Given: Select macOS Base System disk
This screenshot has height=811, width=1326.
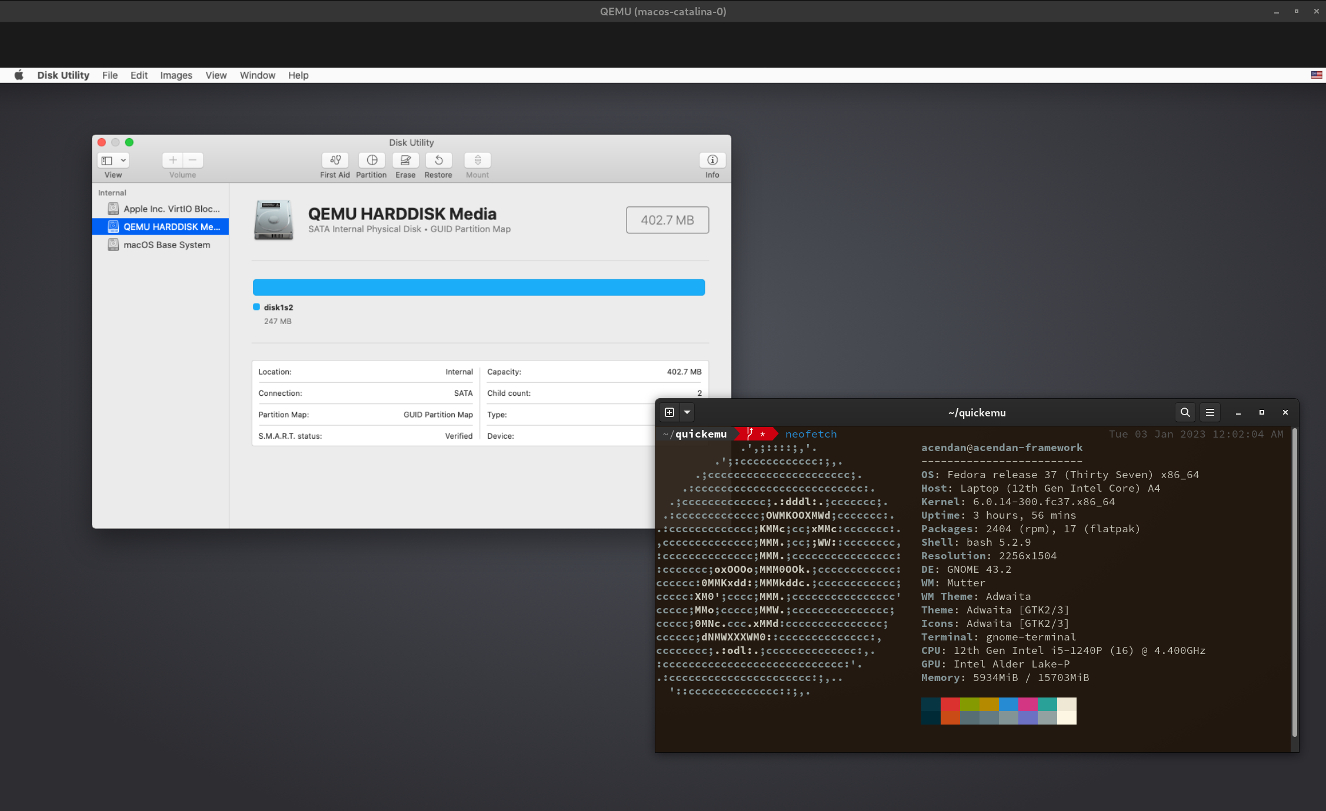Looking at the screenshot, I should point(166,245).
